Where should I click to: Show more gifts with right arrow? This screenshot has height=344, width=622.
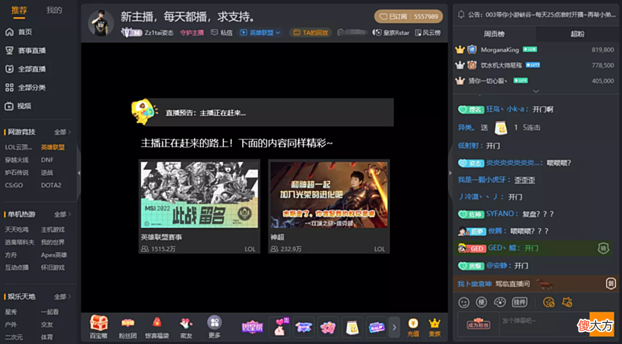click(395, 327)
